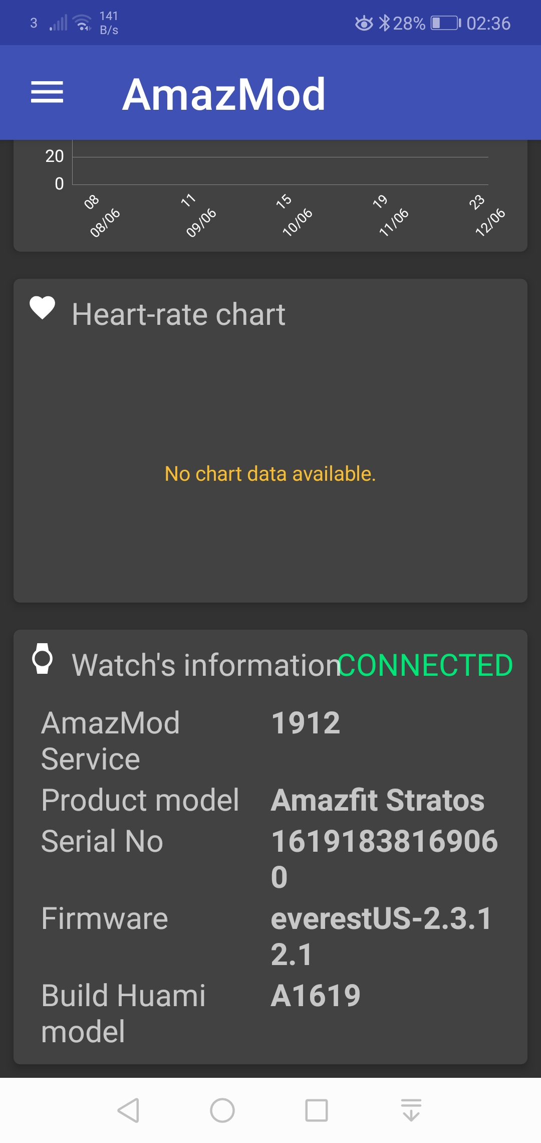Tap the battery indicator in the status bar
Image resolution: width=541 pixels, height=1143 pixels.
click(444, 22)
